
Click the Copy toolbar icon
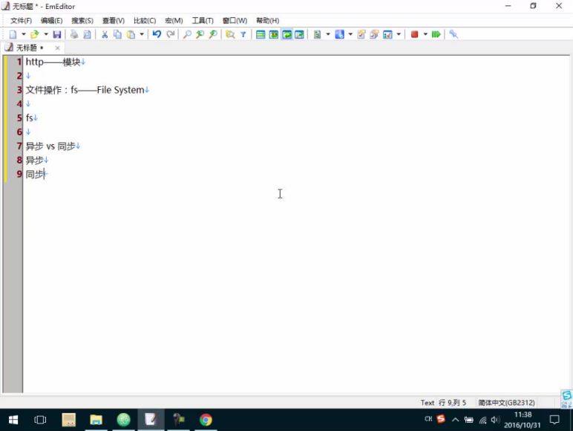click(117, 34)
